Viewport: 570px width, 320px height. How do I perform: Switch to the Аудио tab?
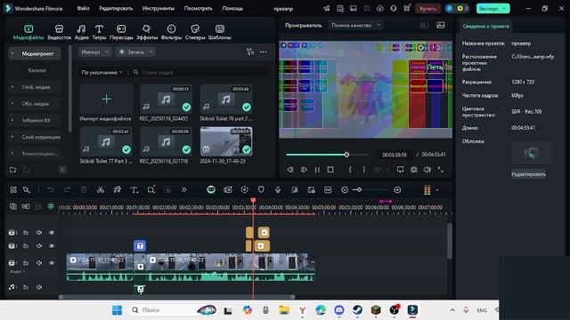(81, 32)
